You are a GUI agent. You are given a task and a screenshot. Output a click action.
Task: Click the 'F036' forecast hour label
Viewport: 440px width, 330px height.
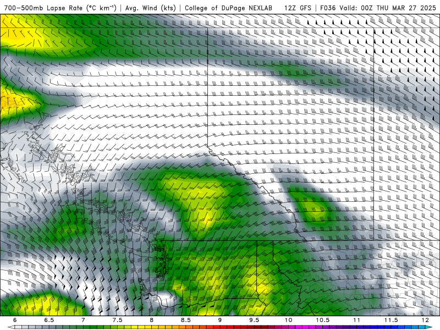[x=328, y=8]
